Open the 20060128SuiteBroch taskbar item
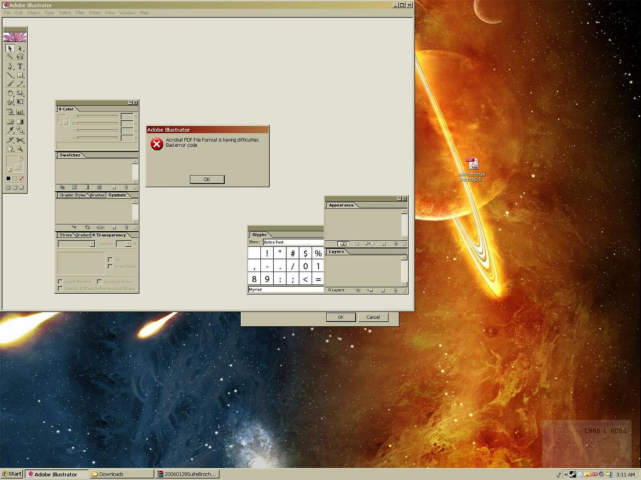This screenshot has height=480, width=641. [x=187, y=474]
